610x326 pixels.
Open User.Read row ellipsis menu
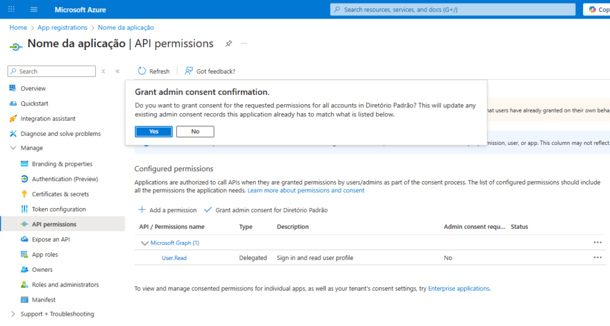click(597, 257)
